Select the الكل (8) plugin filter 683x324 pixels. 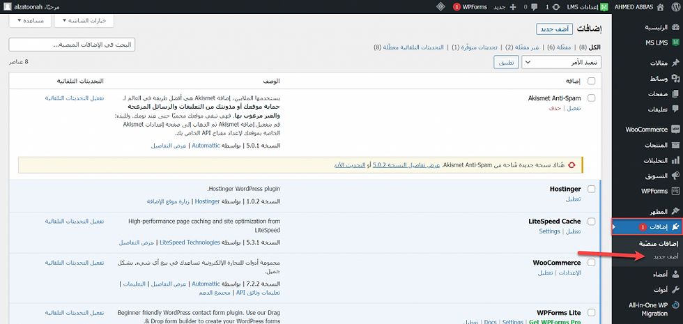click(591, 47)
